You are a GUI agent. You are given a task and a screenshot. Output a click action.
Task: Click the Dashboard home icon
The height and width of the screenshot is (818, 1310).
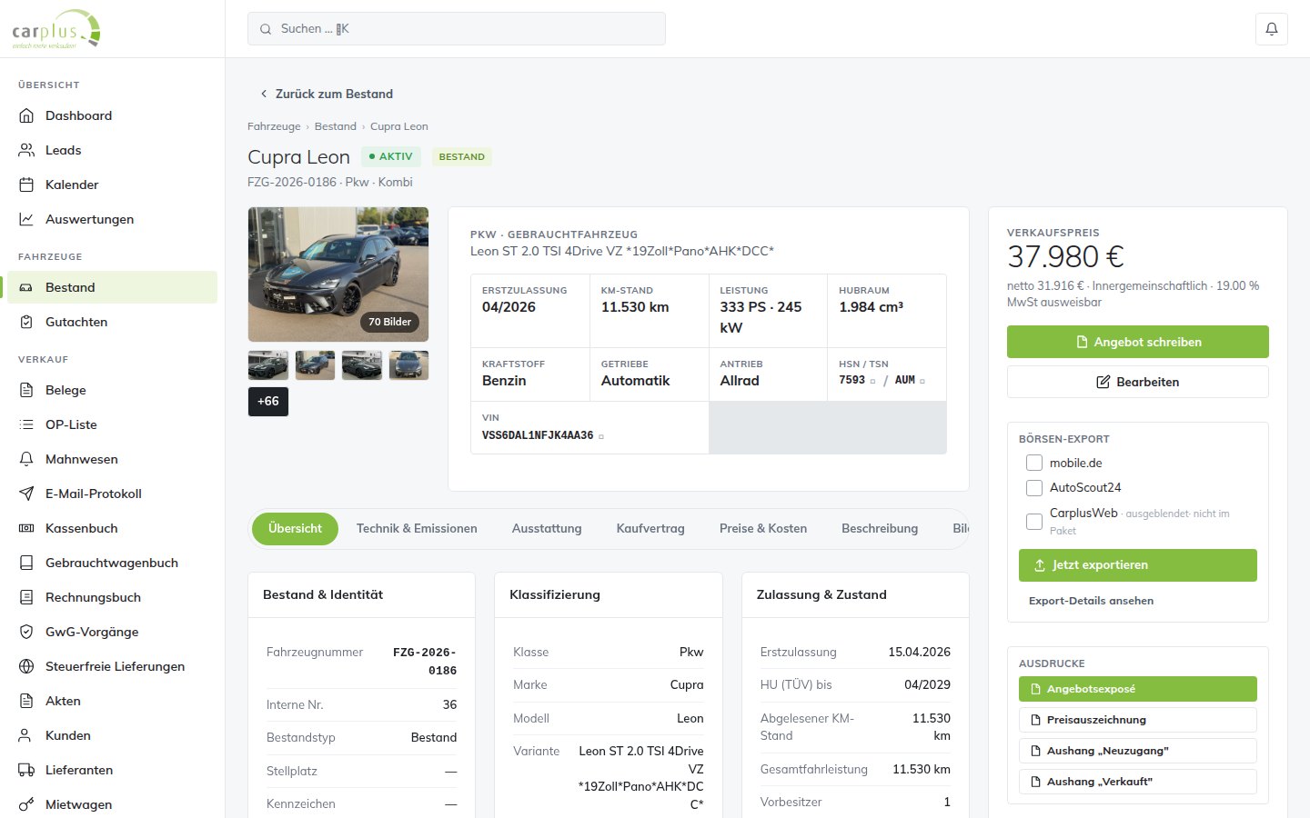point(26,115)
